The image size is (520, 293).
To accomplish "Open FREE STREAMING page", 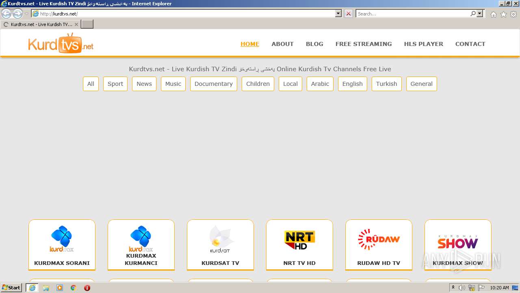I will (364, 44).
